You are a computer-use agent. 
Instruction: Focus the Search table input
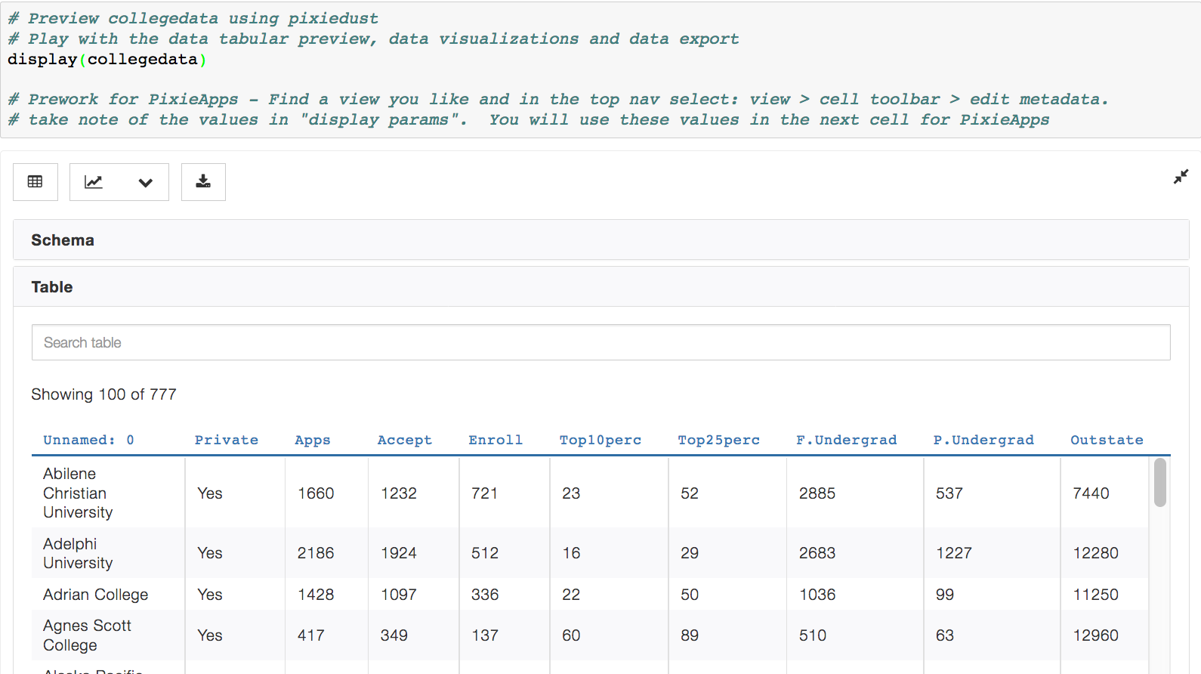tap(600, 342)
